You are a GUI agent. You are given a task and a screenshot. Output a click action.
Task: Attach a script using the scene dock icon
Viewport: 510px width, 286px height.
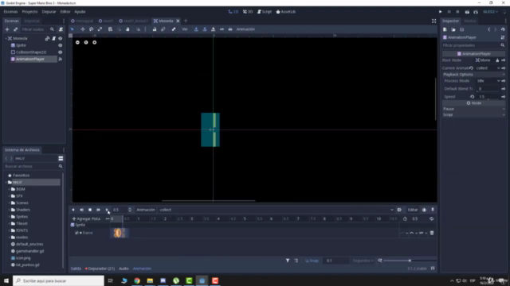61,29
